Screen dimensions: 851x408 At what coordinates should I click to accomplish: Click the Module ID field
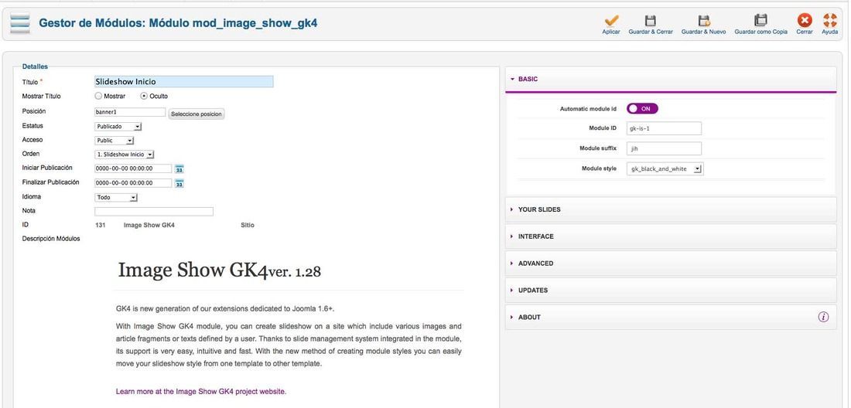(x=665, y=128)
